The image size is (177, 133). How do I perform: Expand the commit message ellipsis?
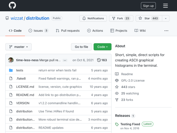coord(65,60)
